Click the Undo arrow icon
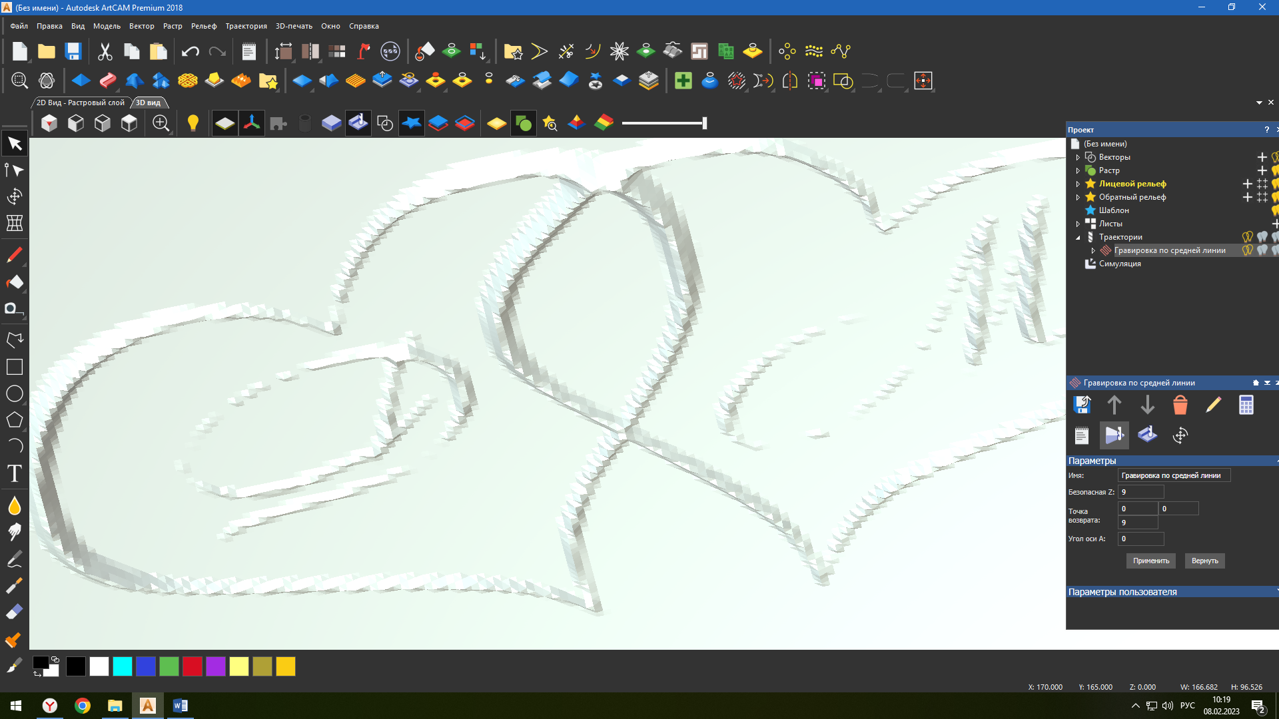 pyautogui.click(x=190, y=51)
